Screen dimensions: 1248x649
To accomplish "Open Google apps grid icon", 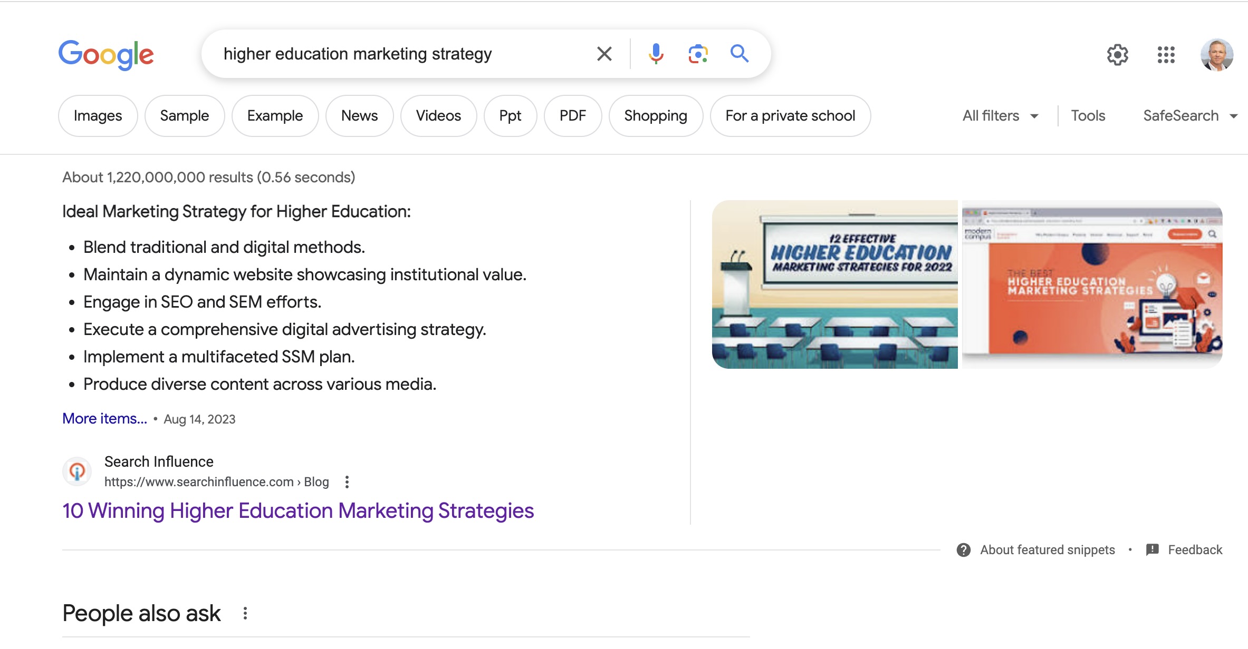I will 1166,55.
